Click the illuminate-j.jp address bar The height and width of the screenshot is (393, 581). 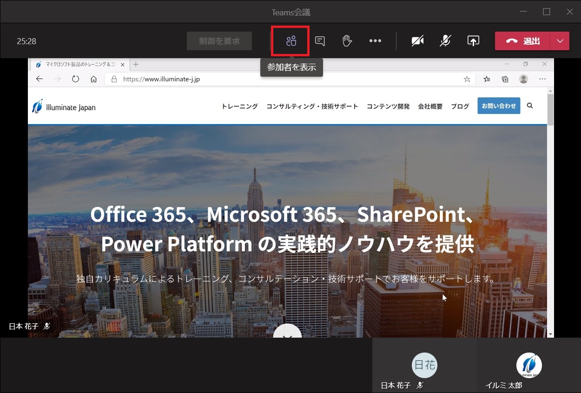pos(290,79)
